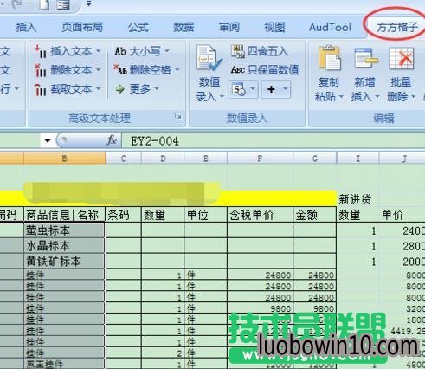Screen dimensions: 425x369
Task: Click the 单位 header cell
Action: pos(206,215)
